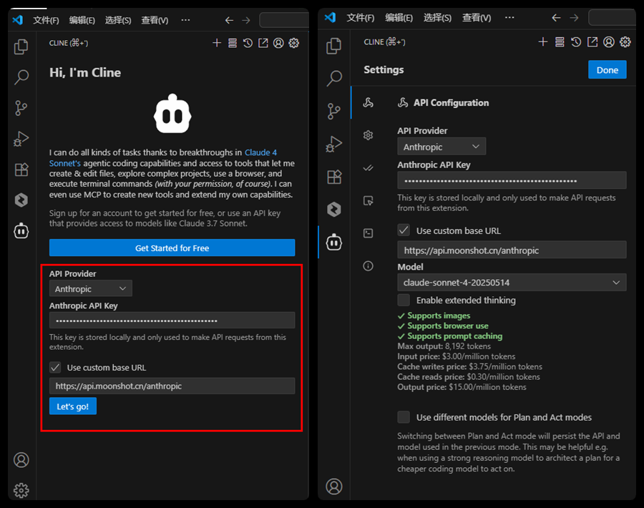Click the Let's go! button
This screenshot has width=644, height=508.
(73, 406)
